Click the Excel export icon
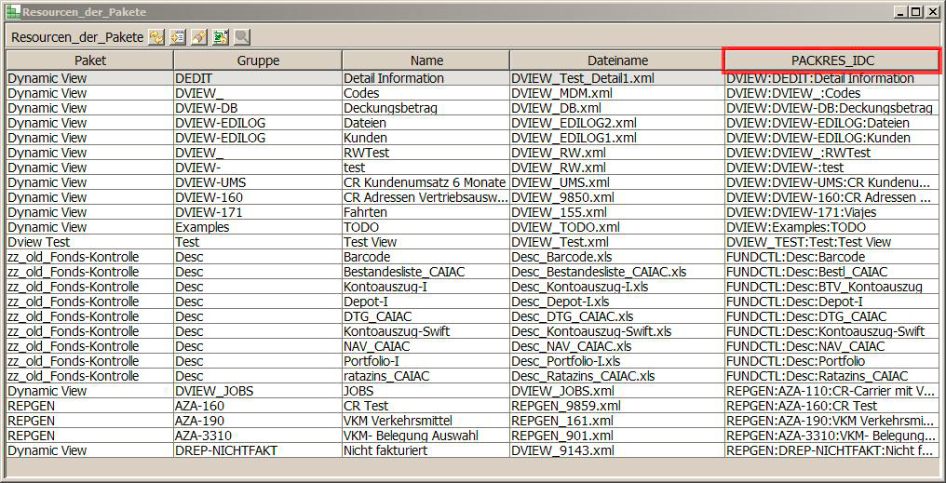The image size is (946, 483). click(221, 37)
